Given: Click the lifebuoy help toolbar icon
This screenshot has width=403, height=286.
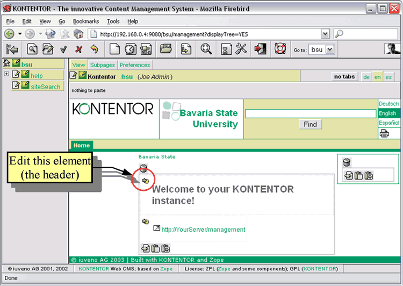Looking at the screenshot, I should coord(279,49).
